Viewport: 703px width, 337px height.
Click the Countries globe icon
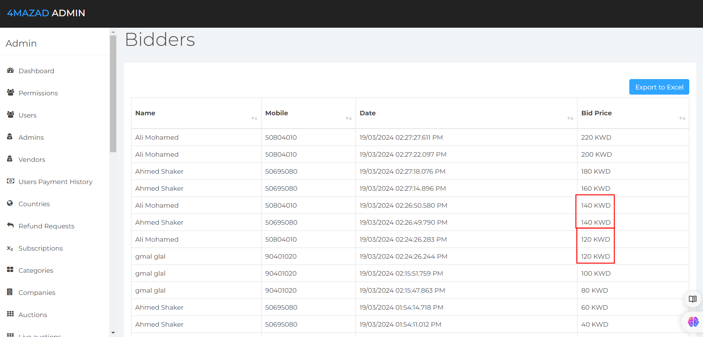[10, 203]
